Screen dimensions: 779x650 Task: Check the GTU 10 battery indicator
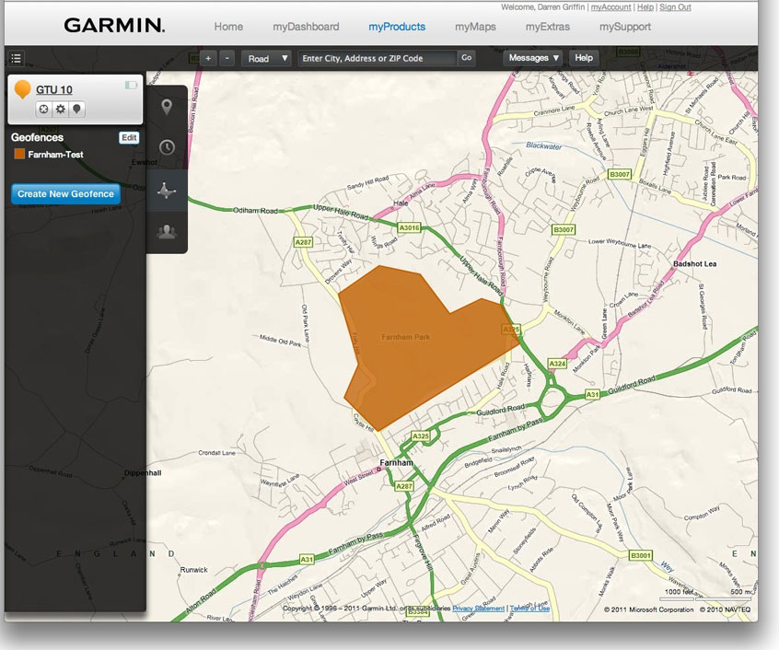(x=131, y=85)
